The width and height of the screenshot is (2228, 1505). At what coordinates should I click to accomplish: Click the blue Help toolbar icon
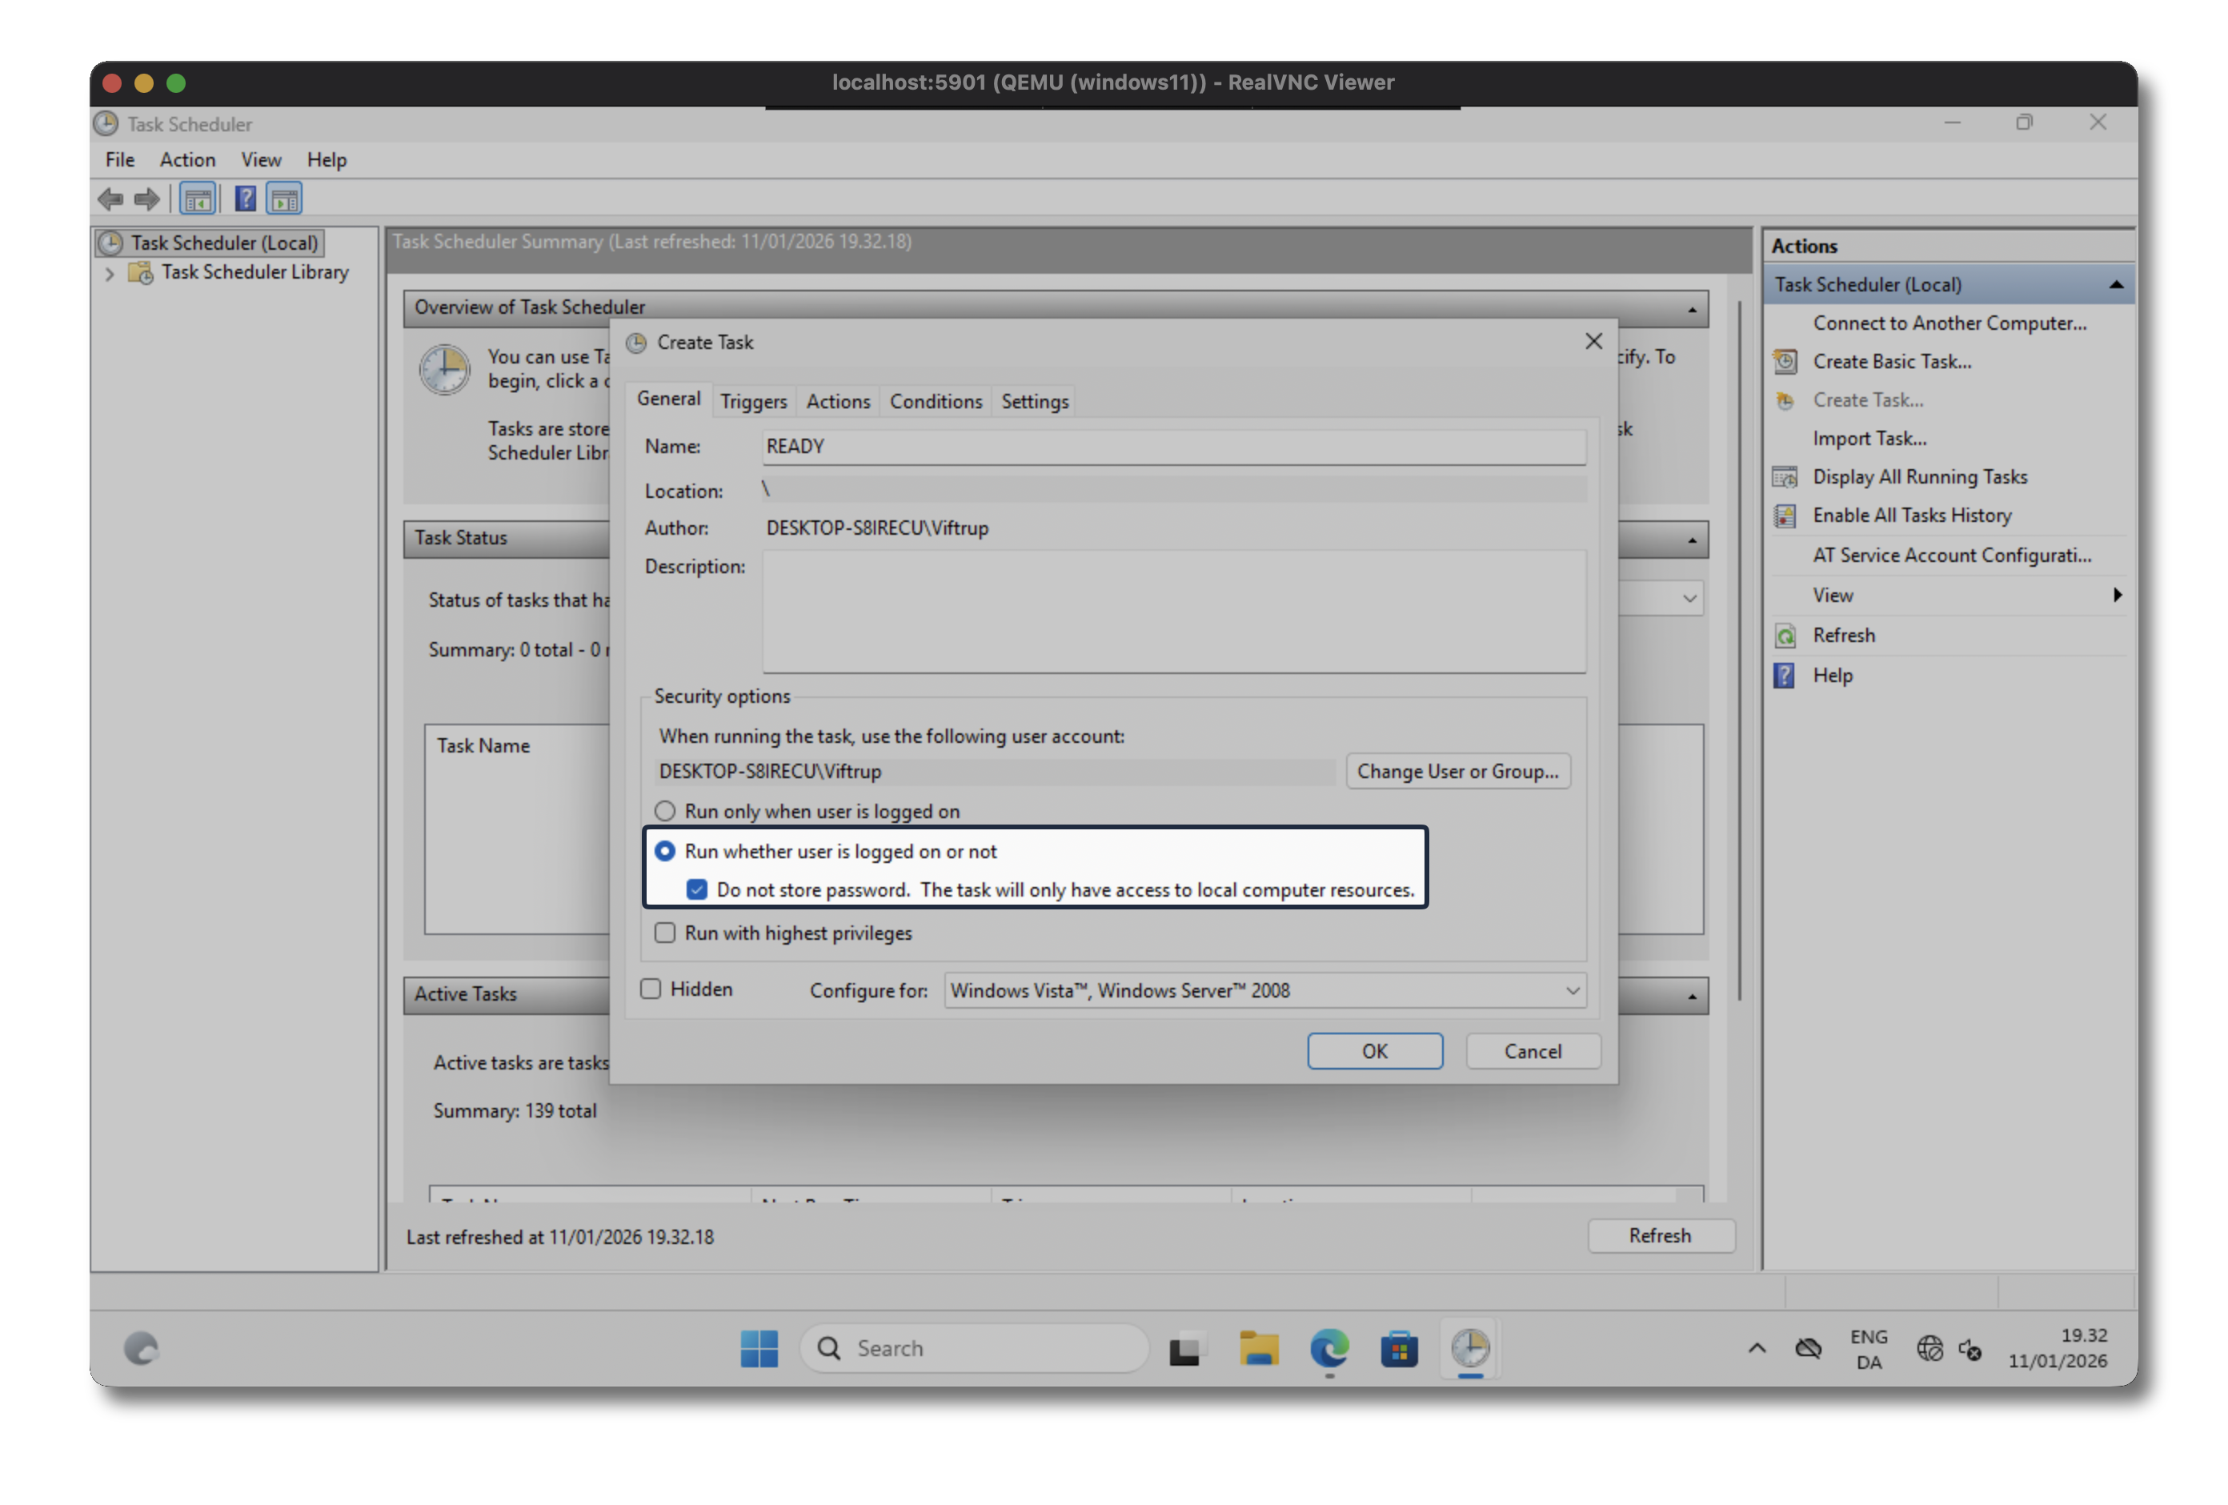[x=246, y=199]
